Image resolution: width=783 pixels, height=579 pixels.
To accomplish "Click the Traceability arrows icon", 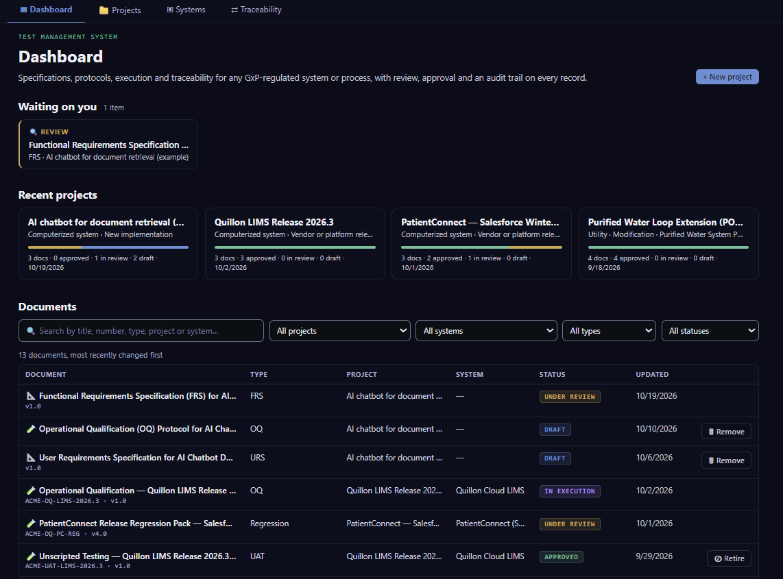I will coord(234,10).
